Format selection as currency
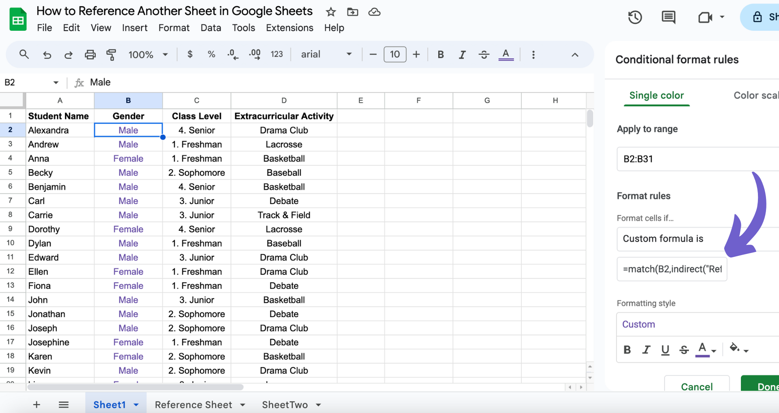 pyautogui.click(x=190, y=54)
